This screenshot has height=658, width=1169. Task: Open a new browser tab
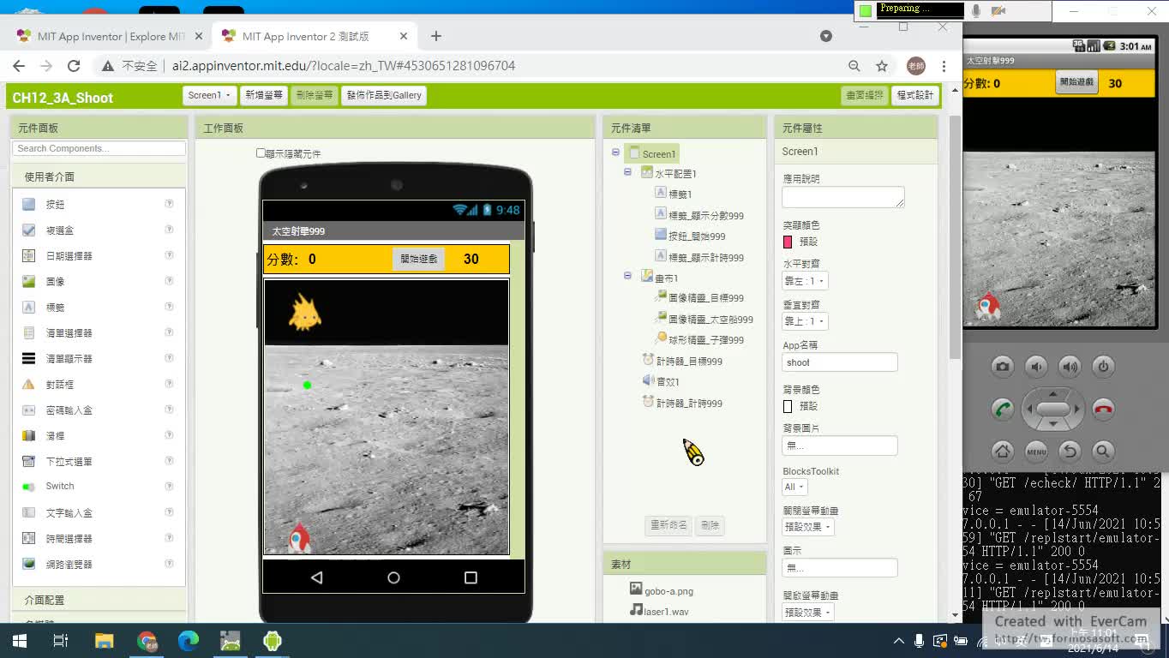coord(436,36)
